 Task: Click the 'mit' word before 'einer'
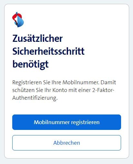pos(73,90)
